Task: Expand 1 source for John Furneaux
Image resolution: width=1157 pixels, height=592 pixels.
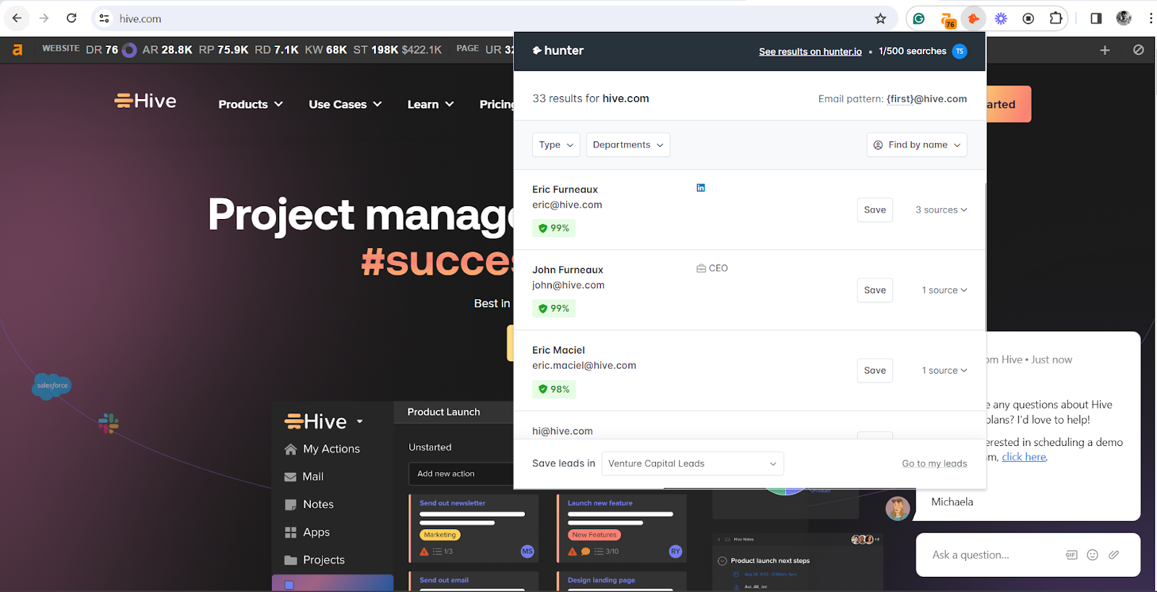Action: 944,290
